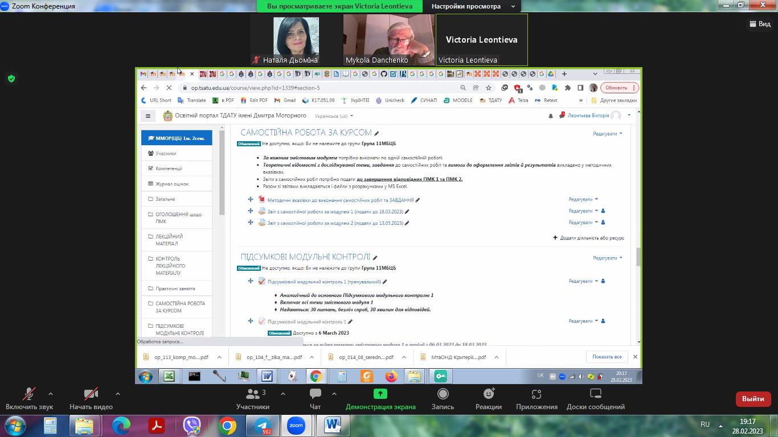Screen dimensions: 778x437
Task: Open Настройки просмотра dropdown
Action: point(473,6)
